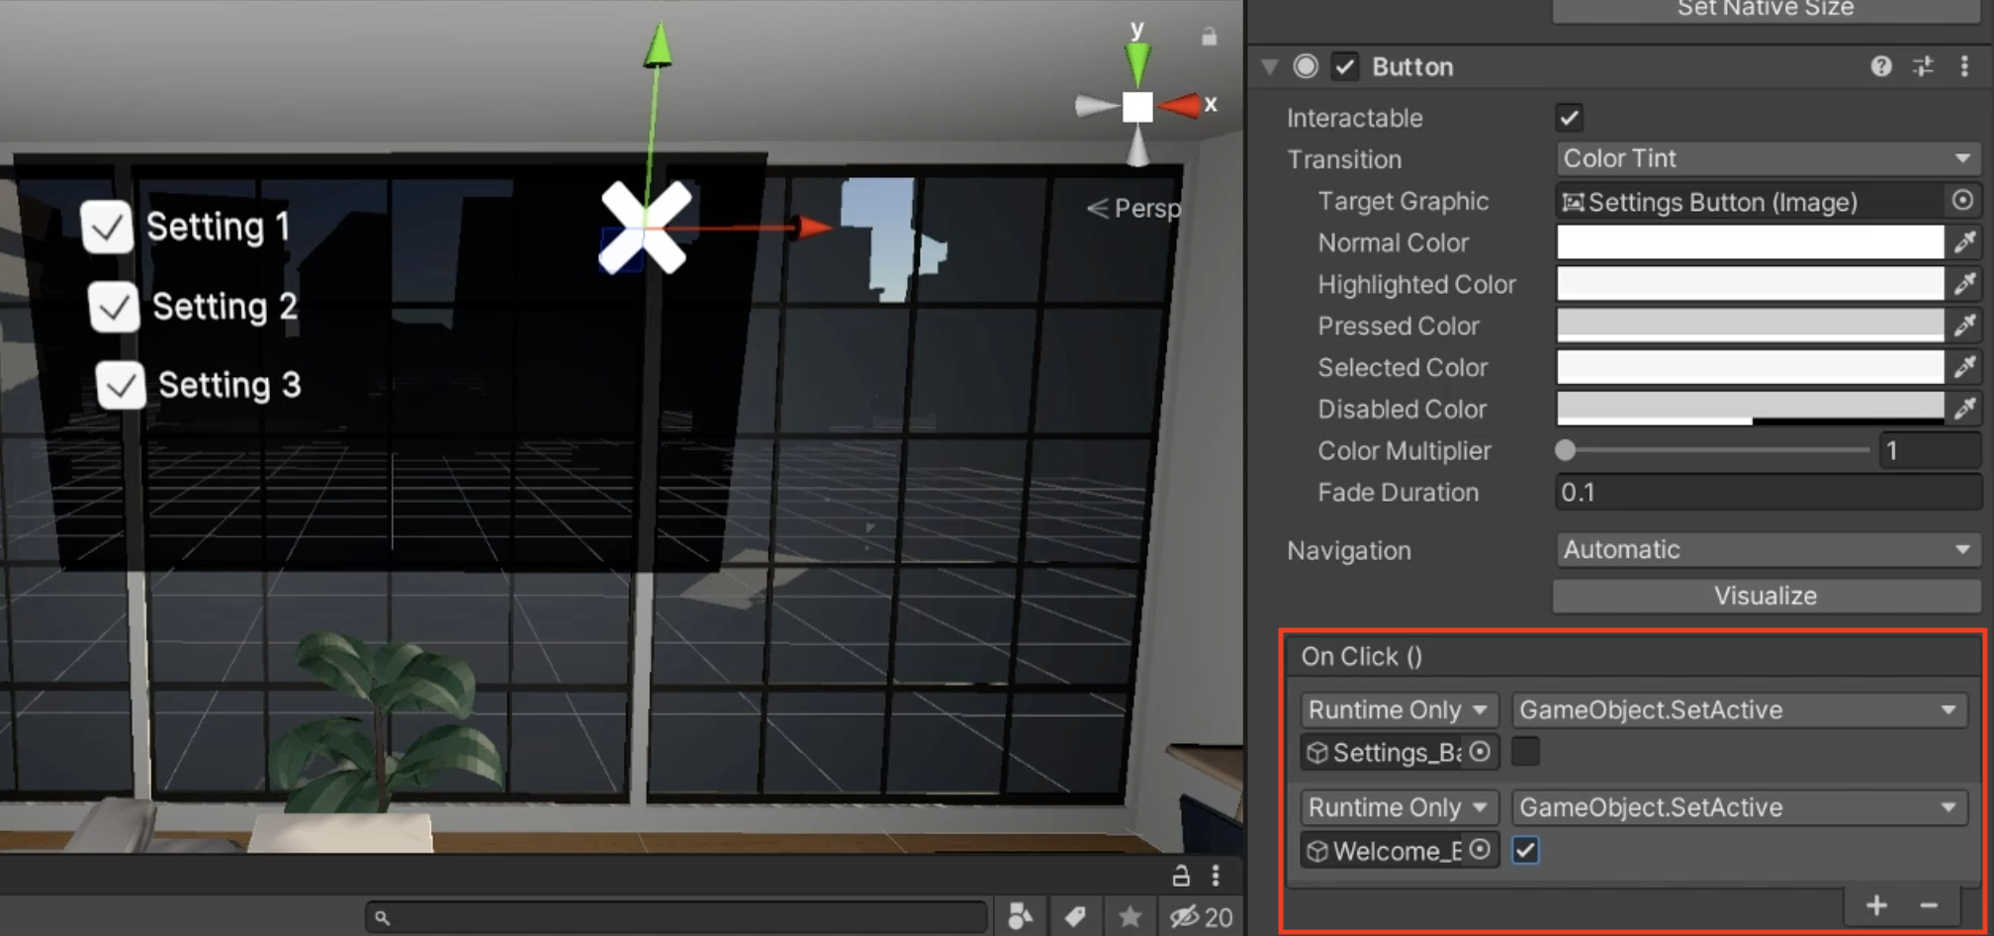1994x936 pixels.
Task: Click the white X close icon in scene
Action: point(645,228)
